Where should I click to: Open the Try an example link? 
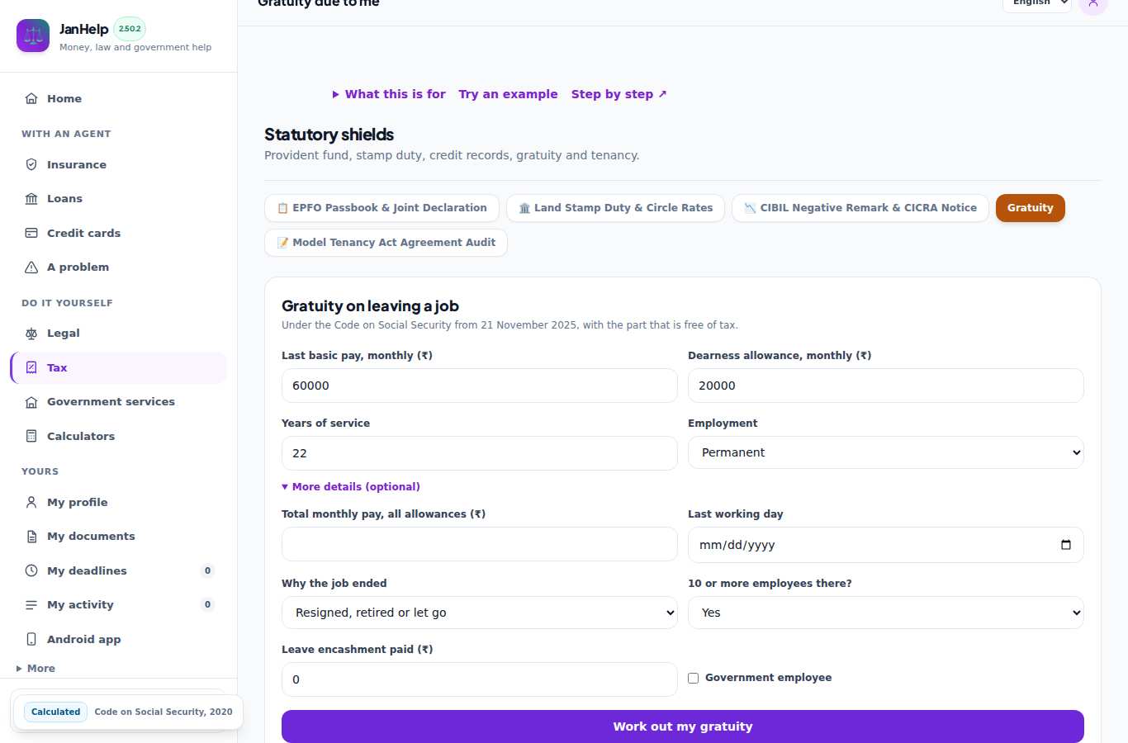click(x=508, y=94)
